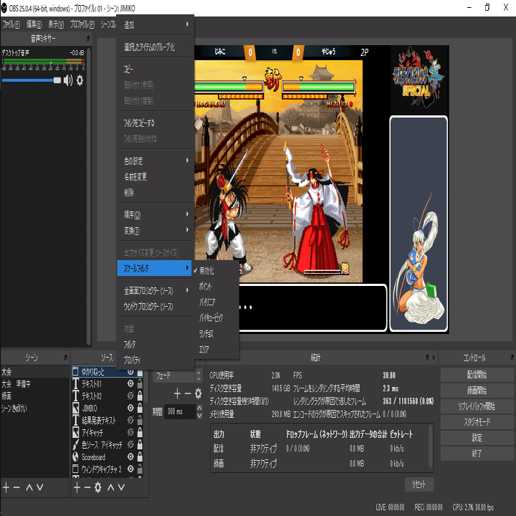Expand the 全画面プロジェクター (ソース) submenu
Screen dimensions: 516x516
click(x=155, y=290)
